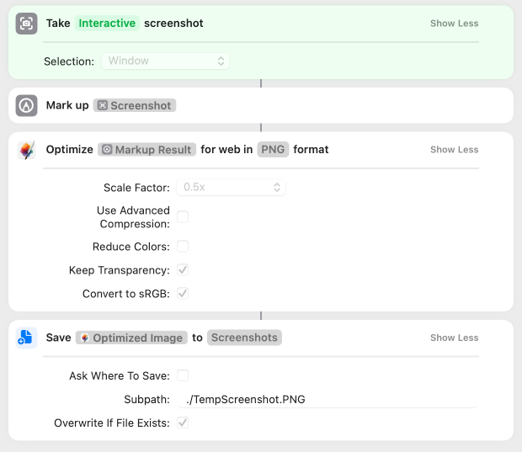Collapse the Take screenshot action with Show Less
The height and width of the screenshot is (452, 522).
(x=454, y=24)
